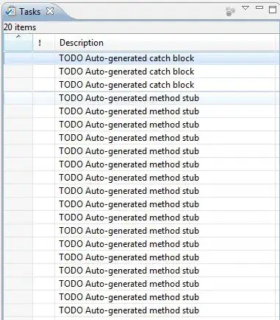Maximize the Tasks panel

pyautogui.click(x=273, y=10)
